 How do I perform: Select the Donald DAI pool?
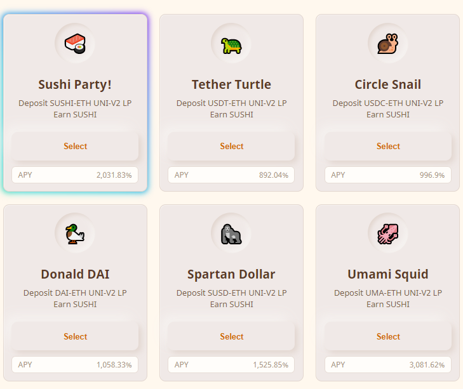pos(75,336)
